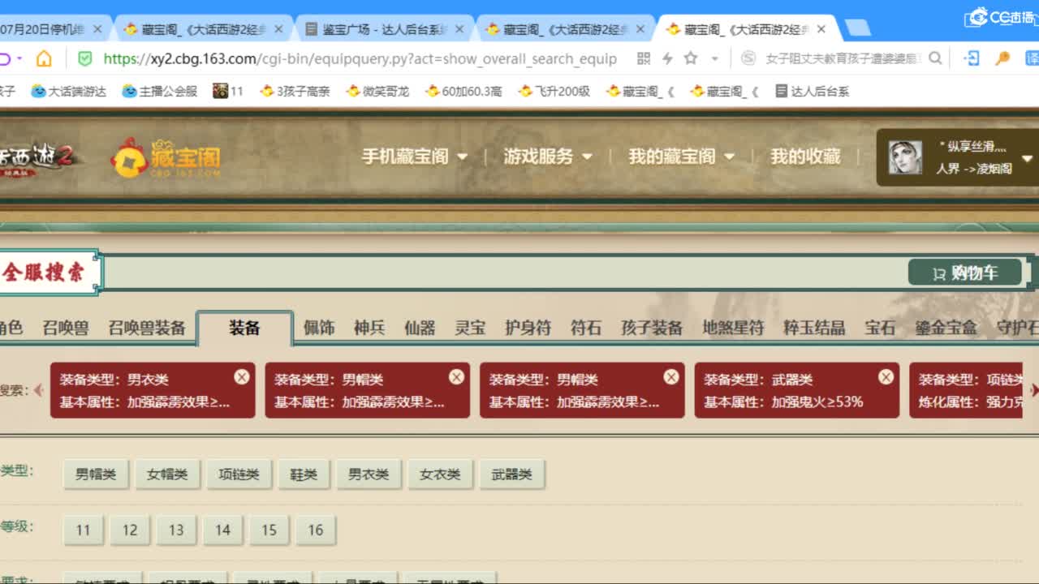1039x584 pixels.
Task: Open the 购物车 shopping cart
Action: tap(965, 273)
